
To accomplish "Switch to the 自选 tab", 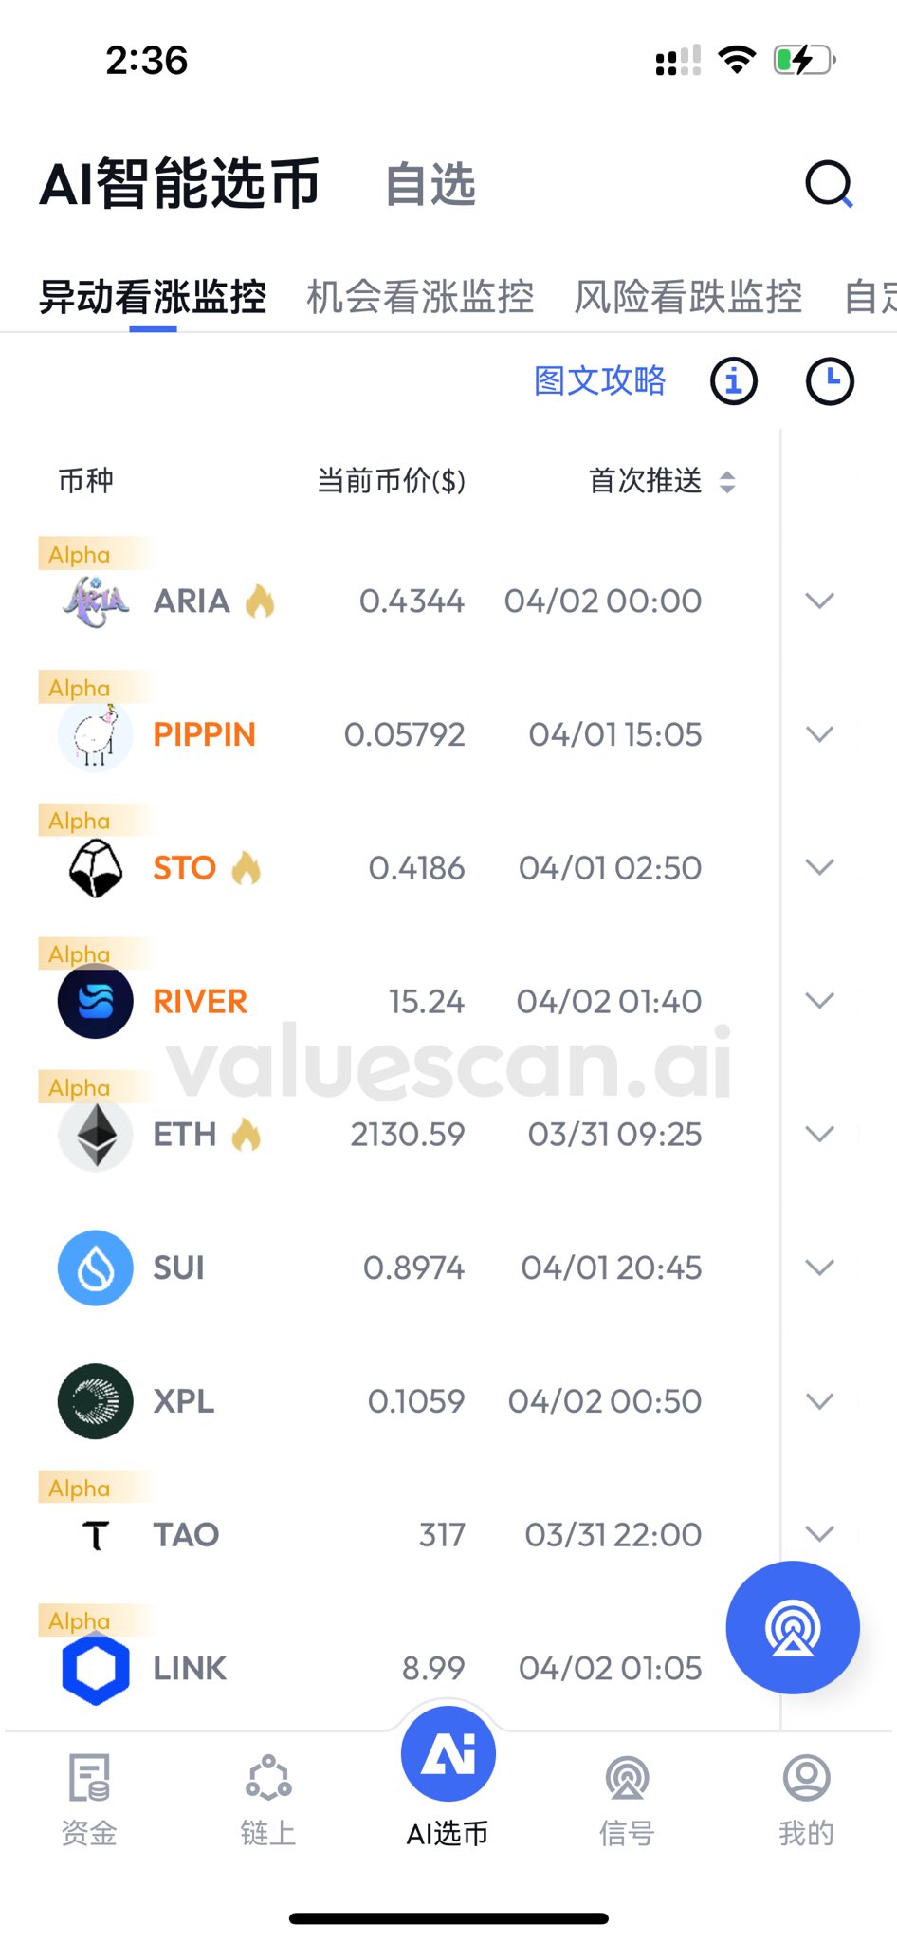I will tap(430, 184).
